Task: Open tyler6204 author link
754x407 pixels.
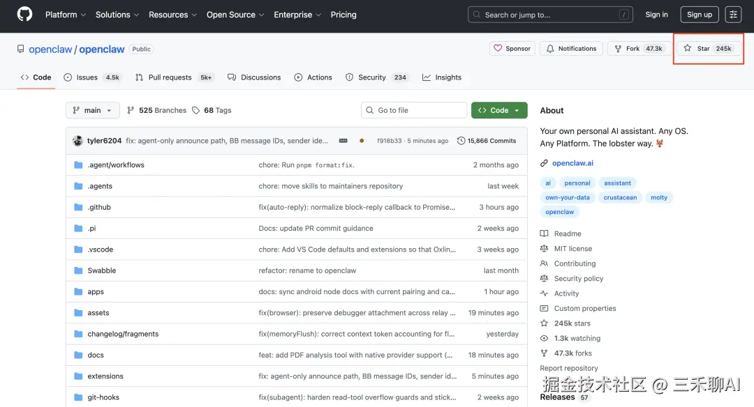Action: coord(104,141)
